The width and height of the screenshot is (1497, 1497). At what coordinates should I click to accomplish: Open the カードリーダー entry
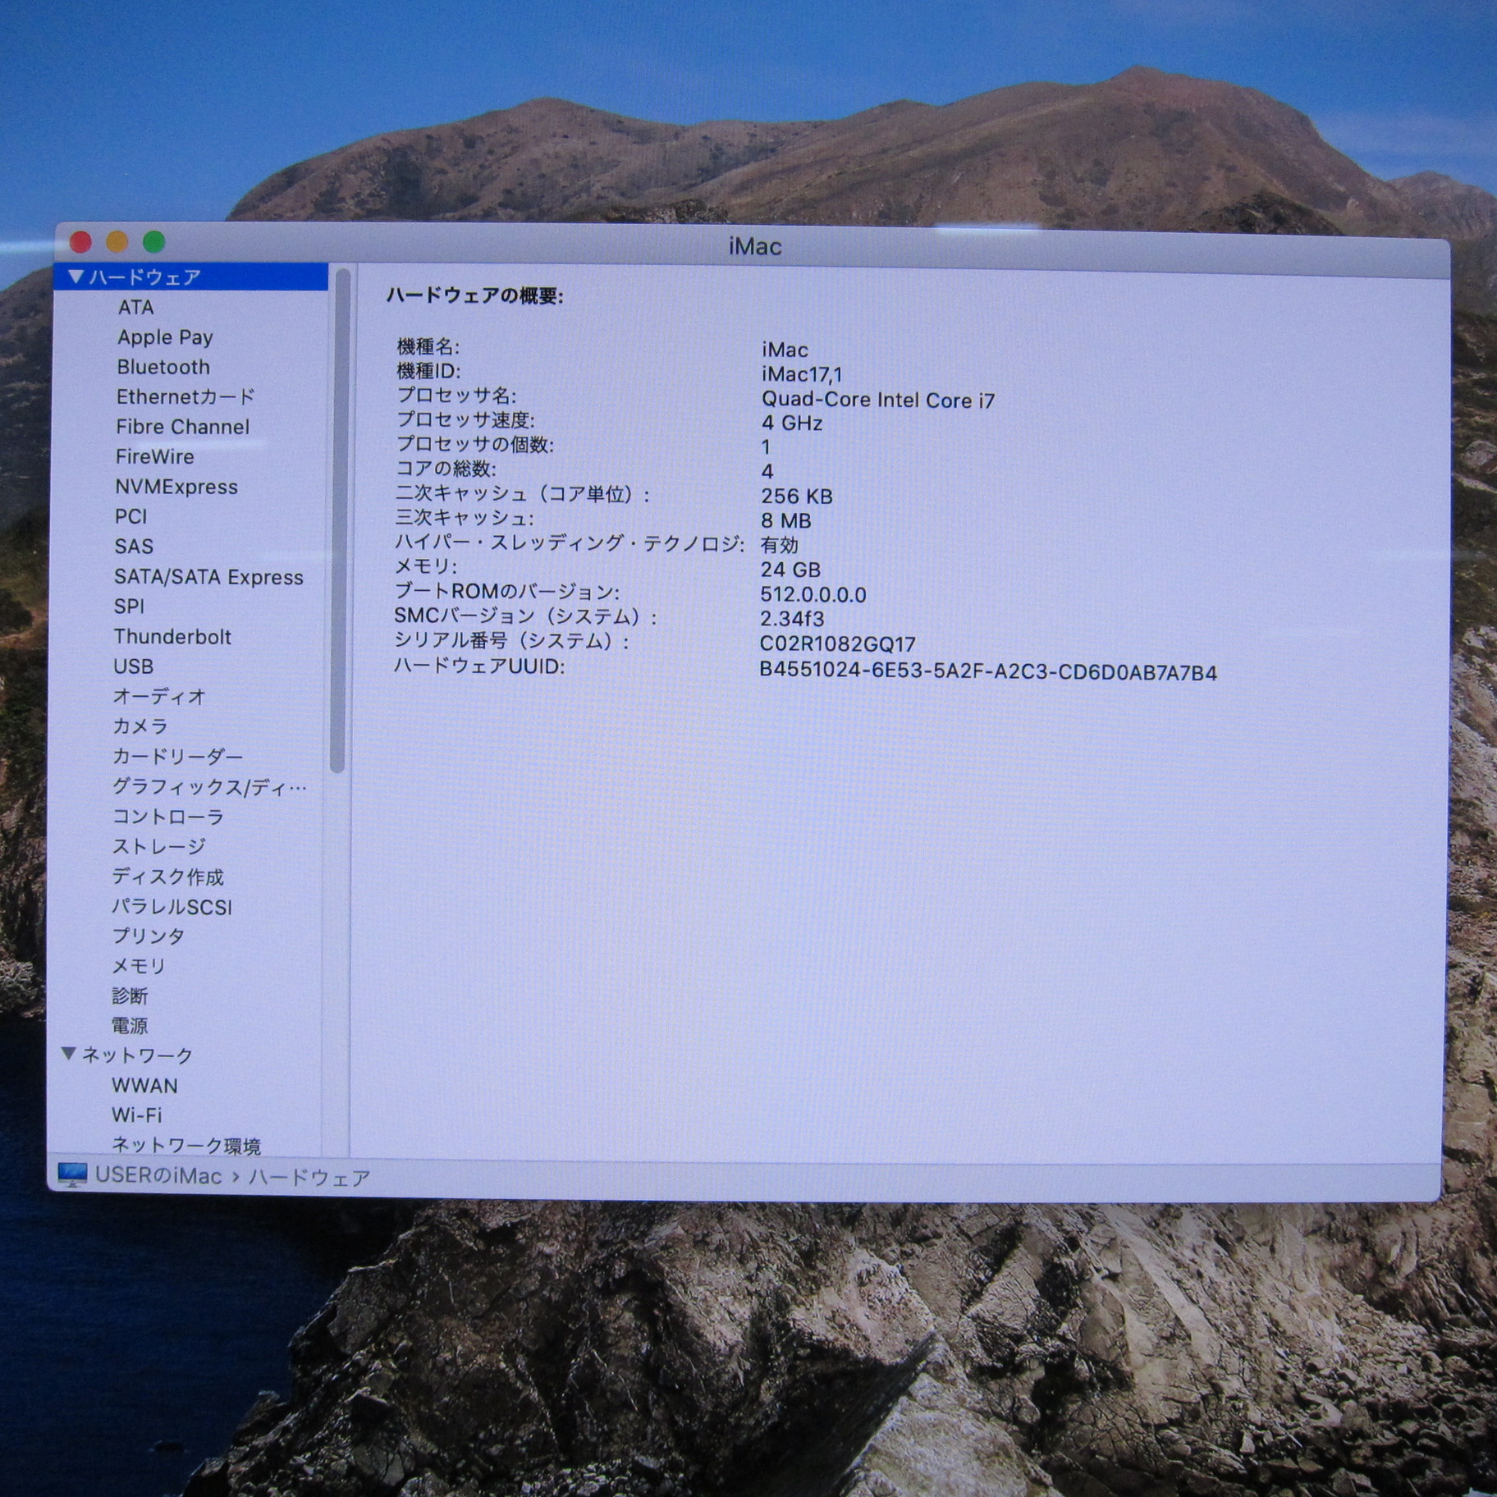[178, 757]
